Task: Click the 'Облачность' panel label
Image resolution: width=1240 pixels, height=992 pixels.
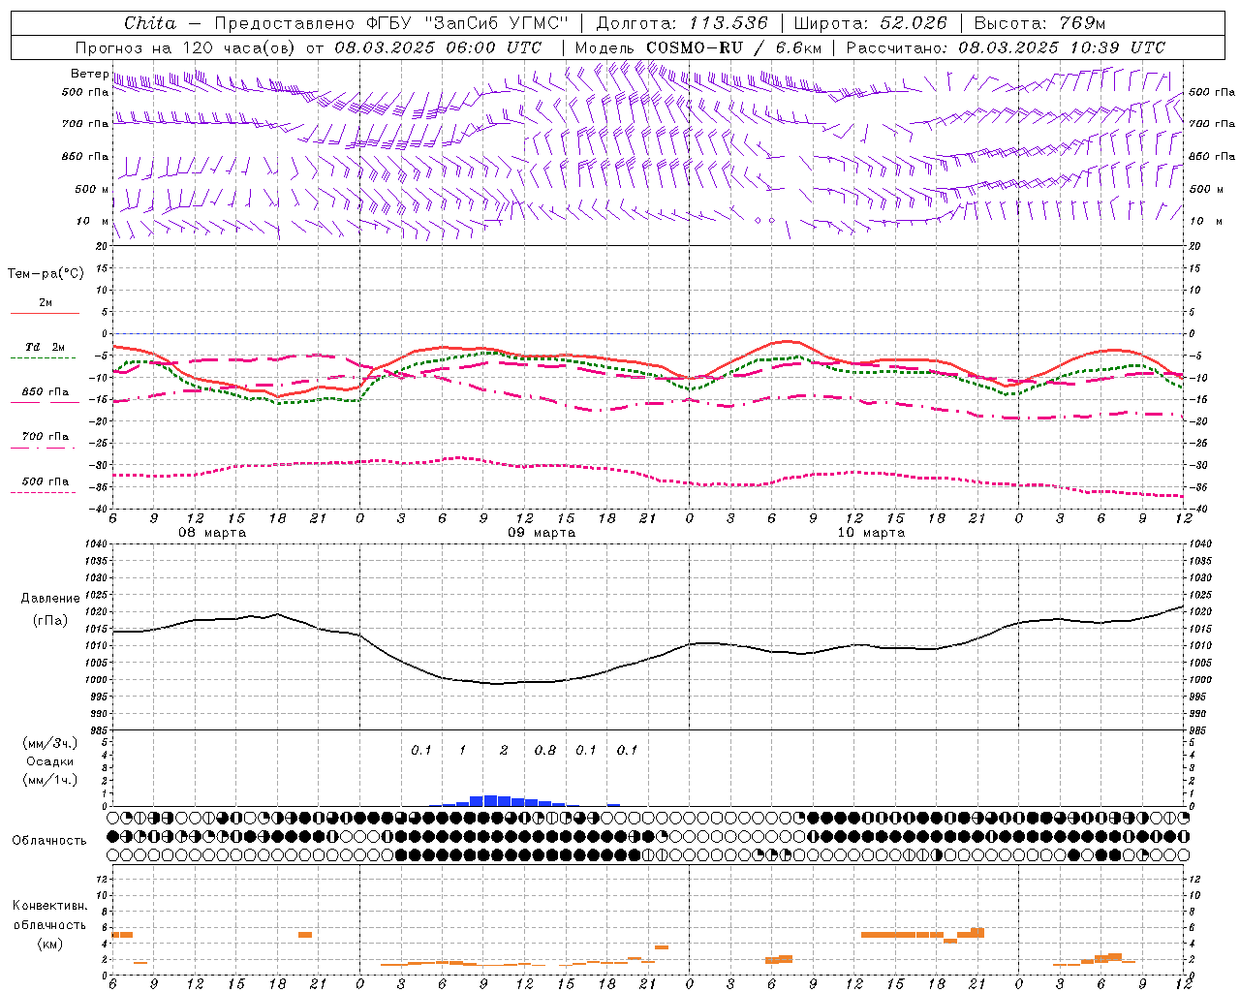Action: coord(49,840)
